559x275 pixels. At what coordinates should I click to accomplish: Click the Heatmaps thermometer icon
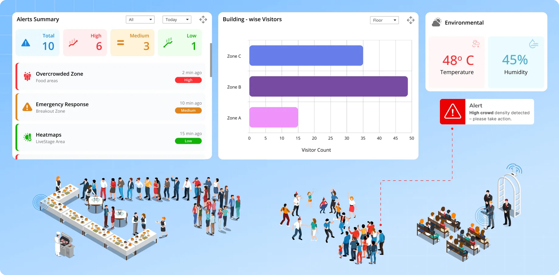pos(27,137)
